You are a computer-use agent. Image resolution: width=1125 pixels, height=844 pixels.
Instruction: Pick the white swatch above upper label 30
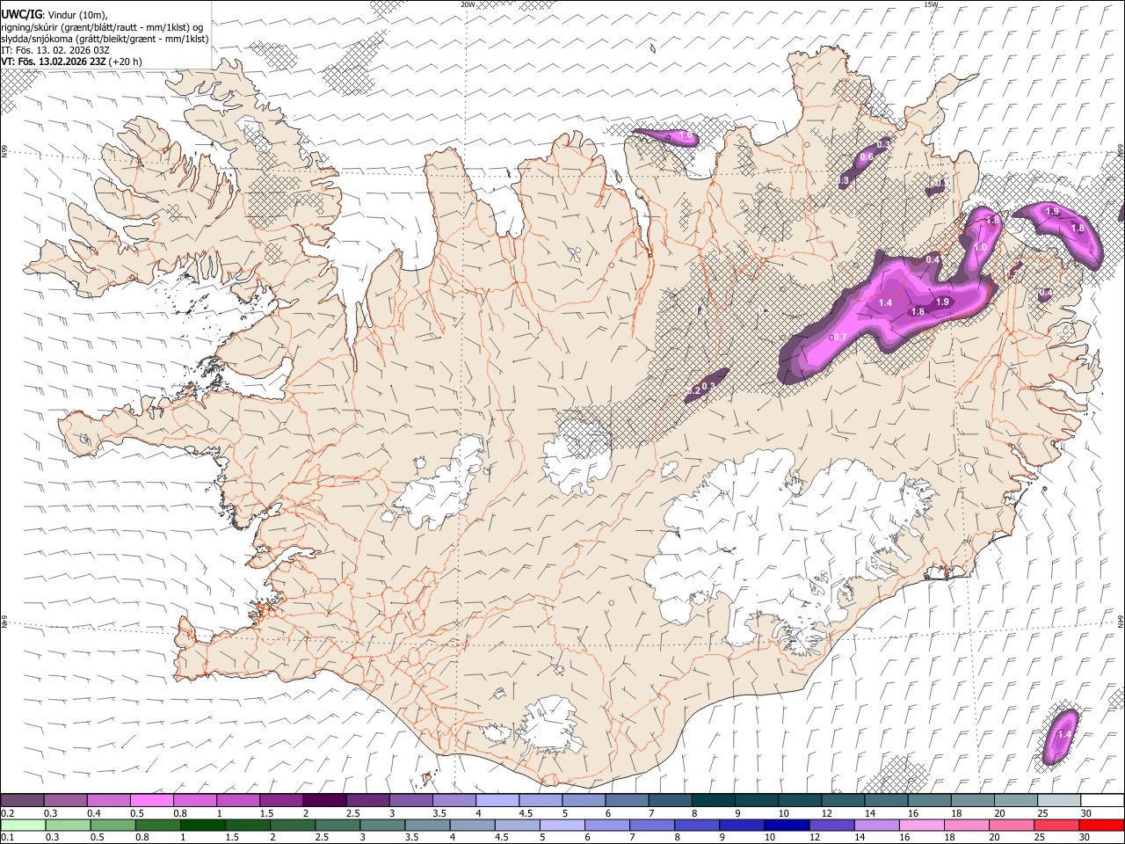[1101, 800]
